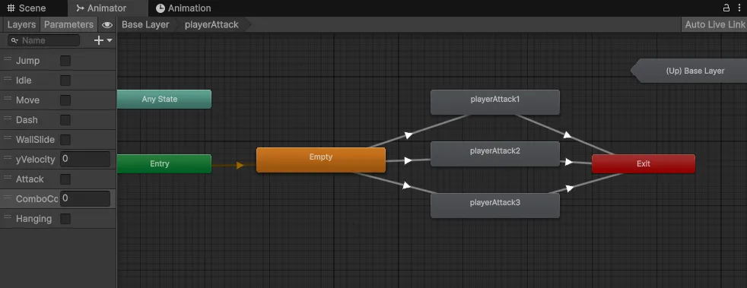
Task: Select the red Exit node
Action: tap(643, 163)
